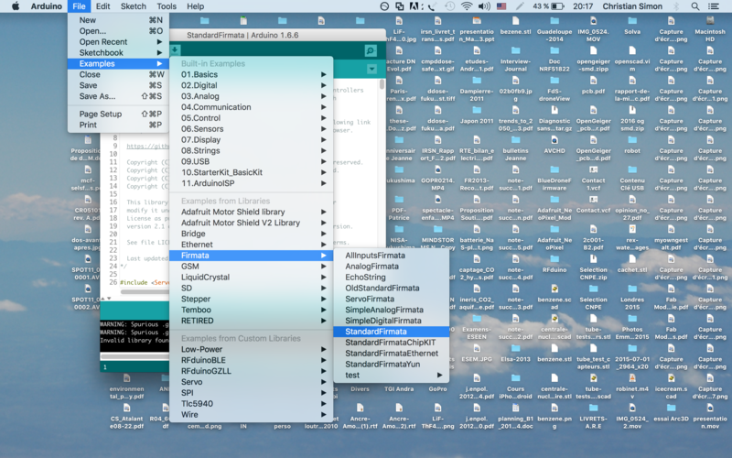Image resolution: width=732 pixels, height=458 pixels.
Task: Expand the 01.Basics examples
Action: tap(251, 74)
